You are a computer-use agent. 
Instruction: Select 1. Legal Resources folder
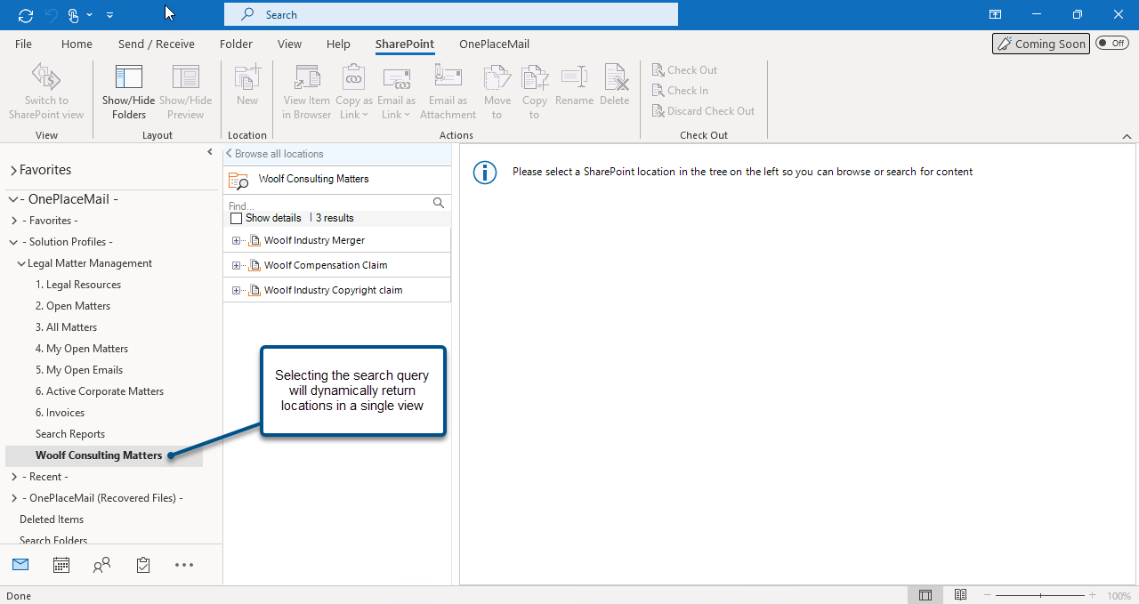click(x=78, y=285)
